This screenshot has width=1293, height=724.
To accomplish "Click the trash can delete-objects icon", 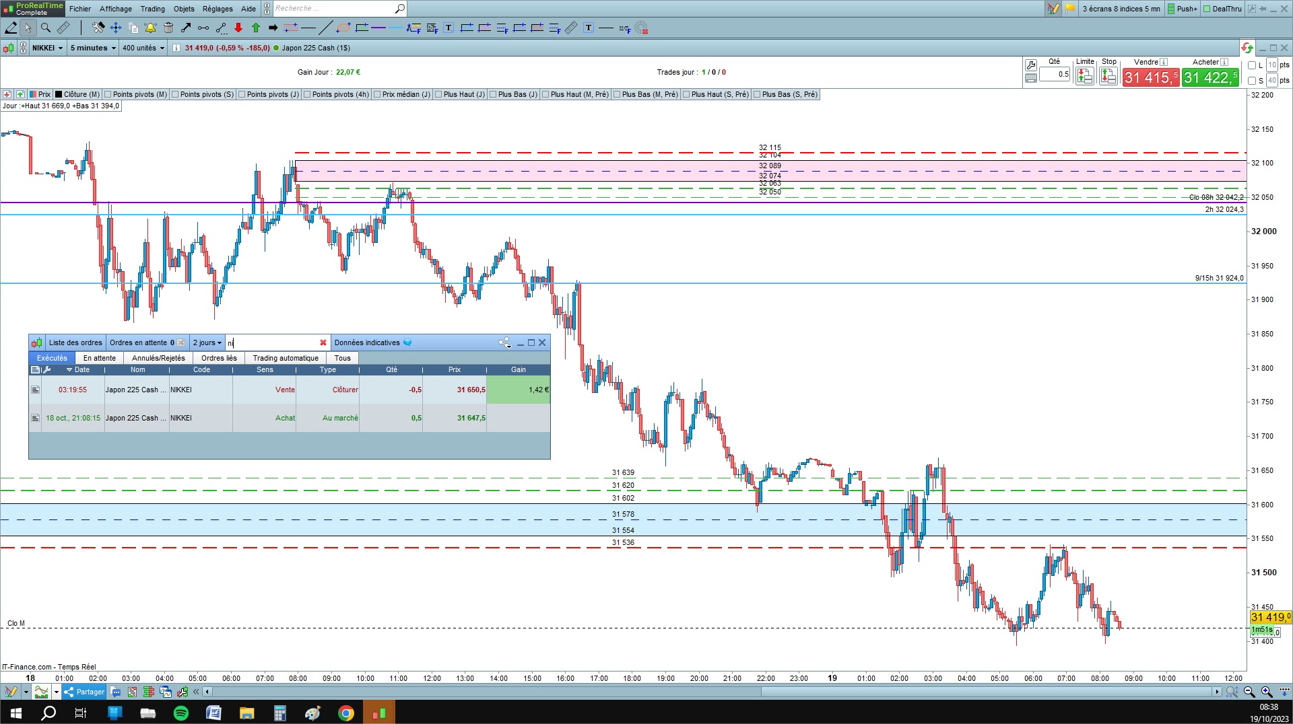I will pos(168,28).
